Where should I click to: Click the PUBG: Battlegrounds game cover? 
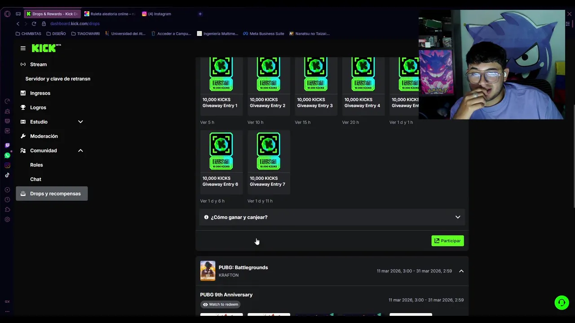coord(208,271)
